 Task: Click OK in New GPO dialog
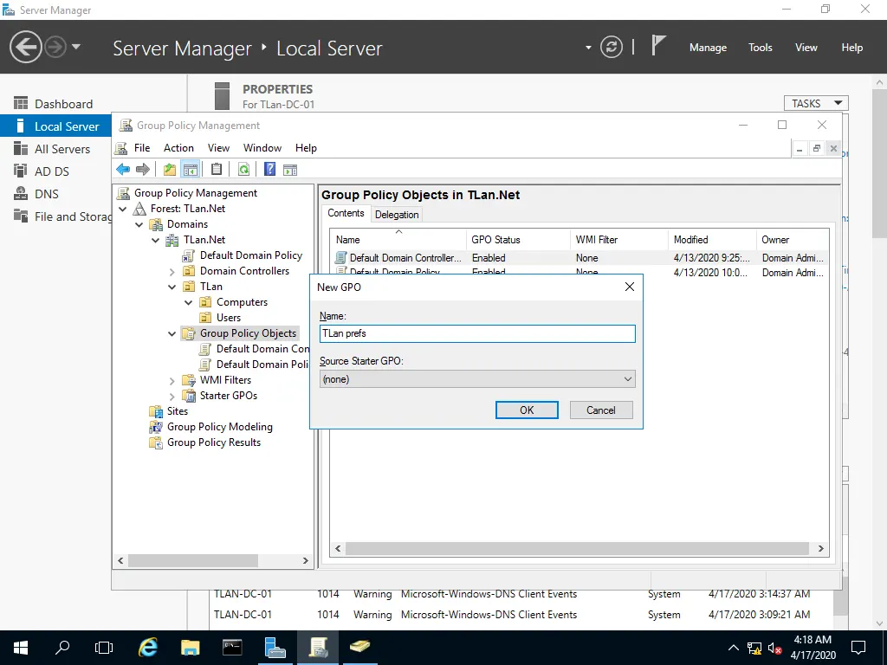527,410
